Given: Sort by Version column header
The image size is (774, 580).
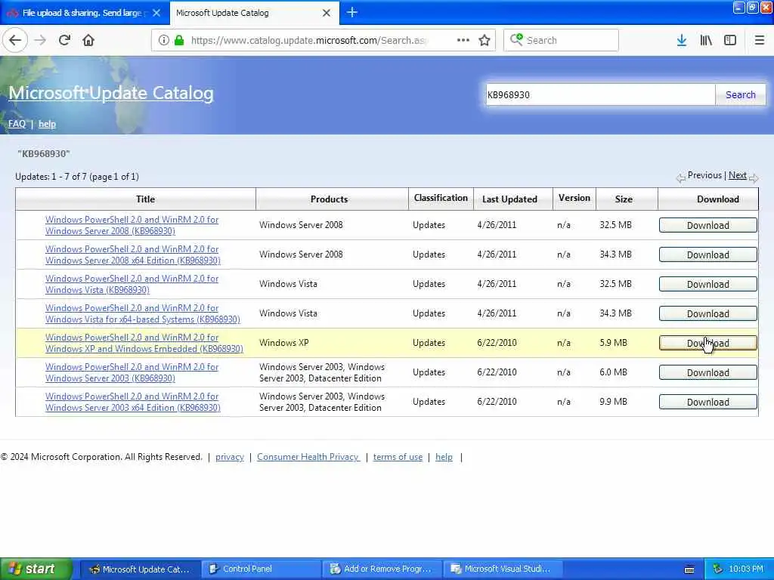Looking at the screenshot, I should 574,199.
